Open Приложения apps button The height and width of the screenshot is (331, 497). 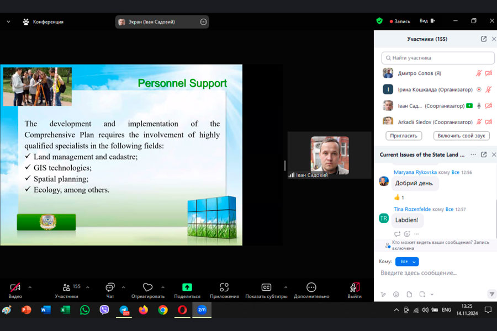pyautogui.click(x=224, y=290)
